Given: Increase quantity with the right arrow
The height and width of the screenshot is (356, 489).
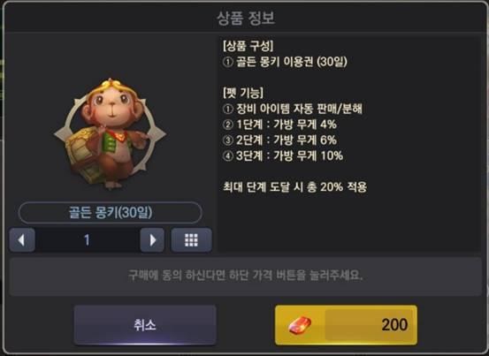Looking at the screenshot, I should (152, 240).
